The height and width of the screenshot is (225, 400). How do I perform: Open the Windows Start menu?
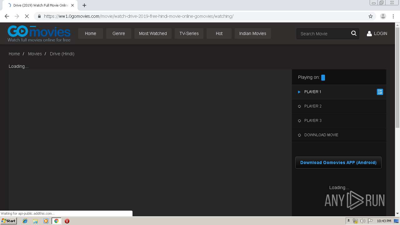(x=8, y=221)
